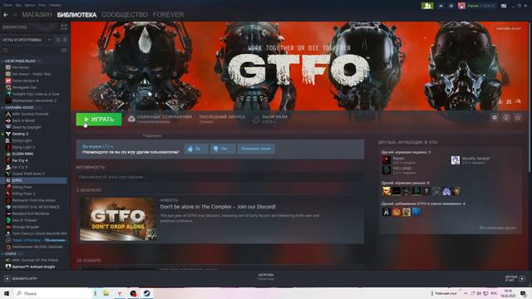Click ДОБАВИТЬ ИГРУ add game button

[x=21, y=279]
